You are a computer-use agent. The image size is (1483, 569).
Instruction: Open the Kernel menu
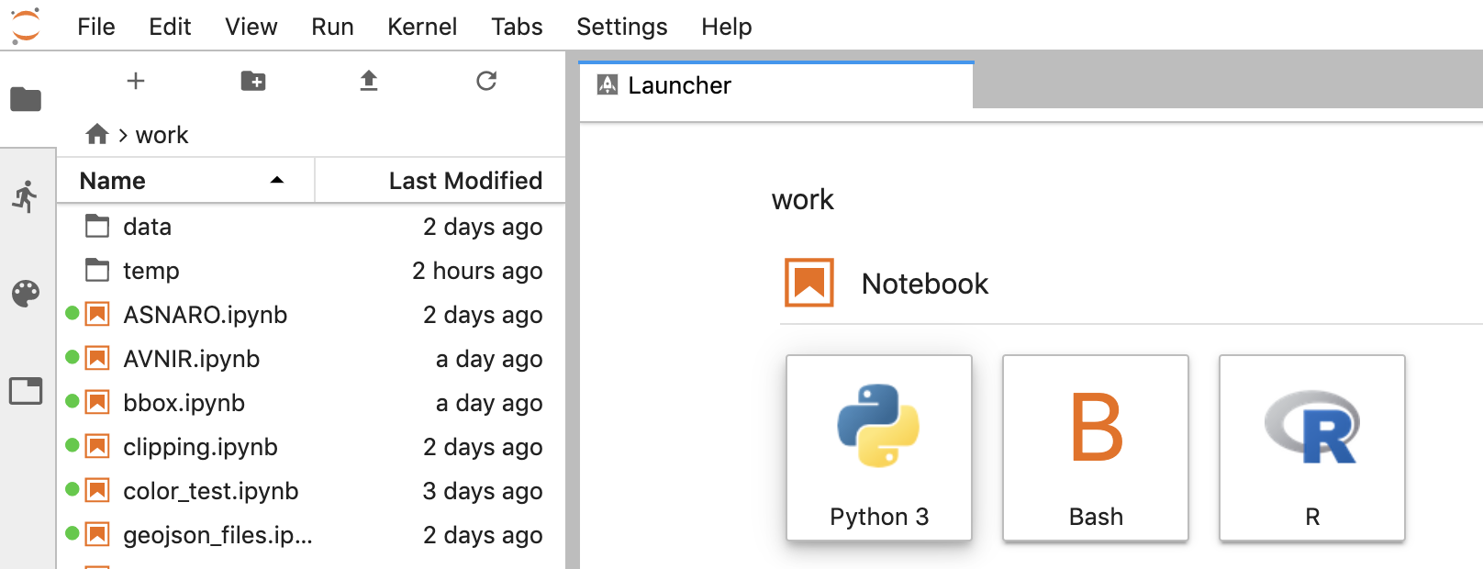coord(422,27)
